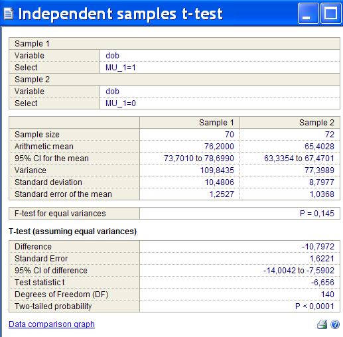Select the filter 'MU_1=1'
343x337 pixels.
pos(121,68)
